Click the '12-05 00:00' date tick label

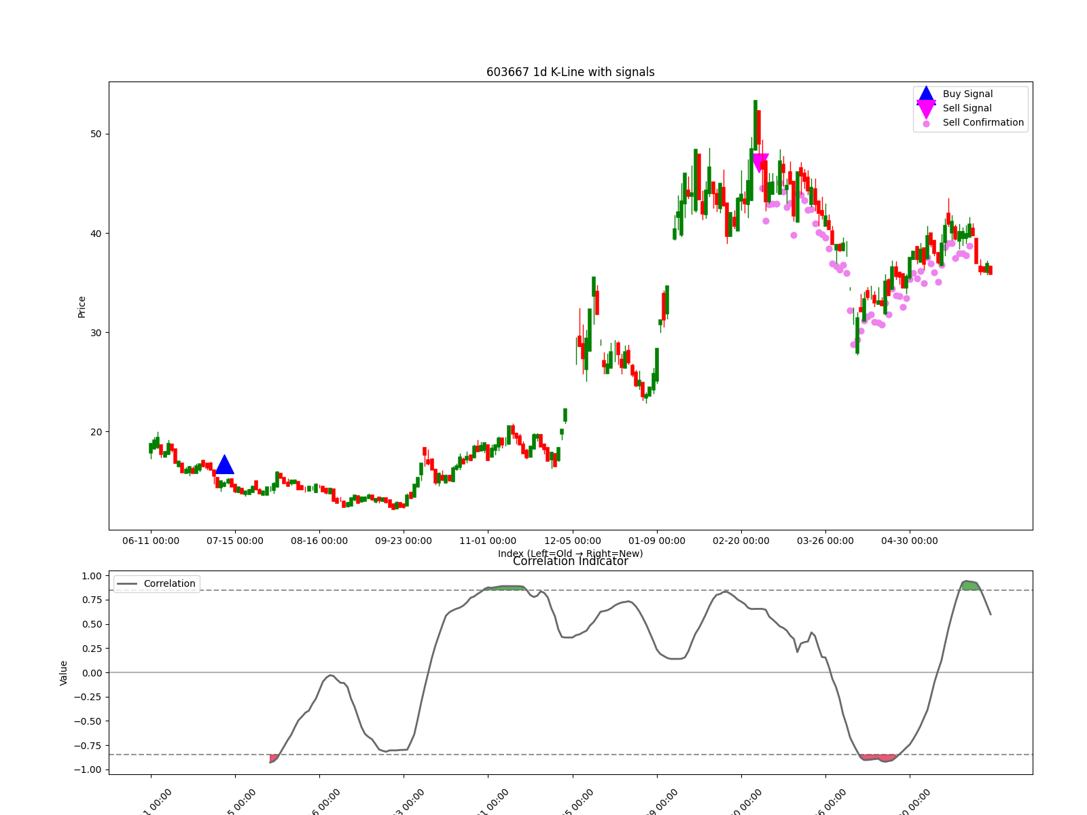pyautogui.click(x=573, y=541)
